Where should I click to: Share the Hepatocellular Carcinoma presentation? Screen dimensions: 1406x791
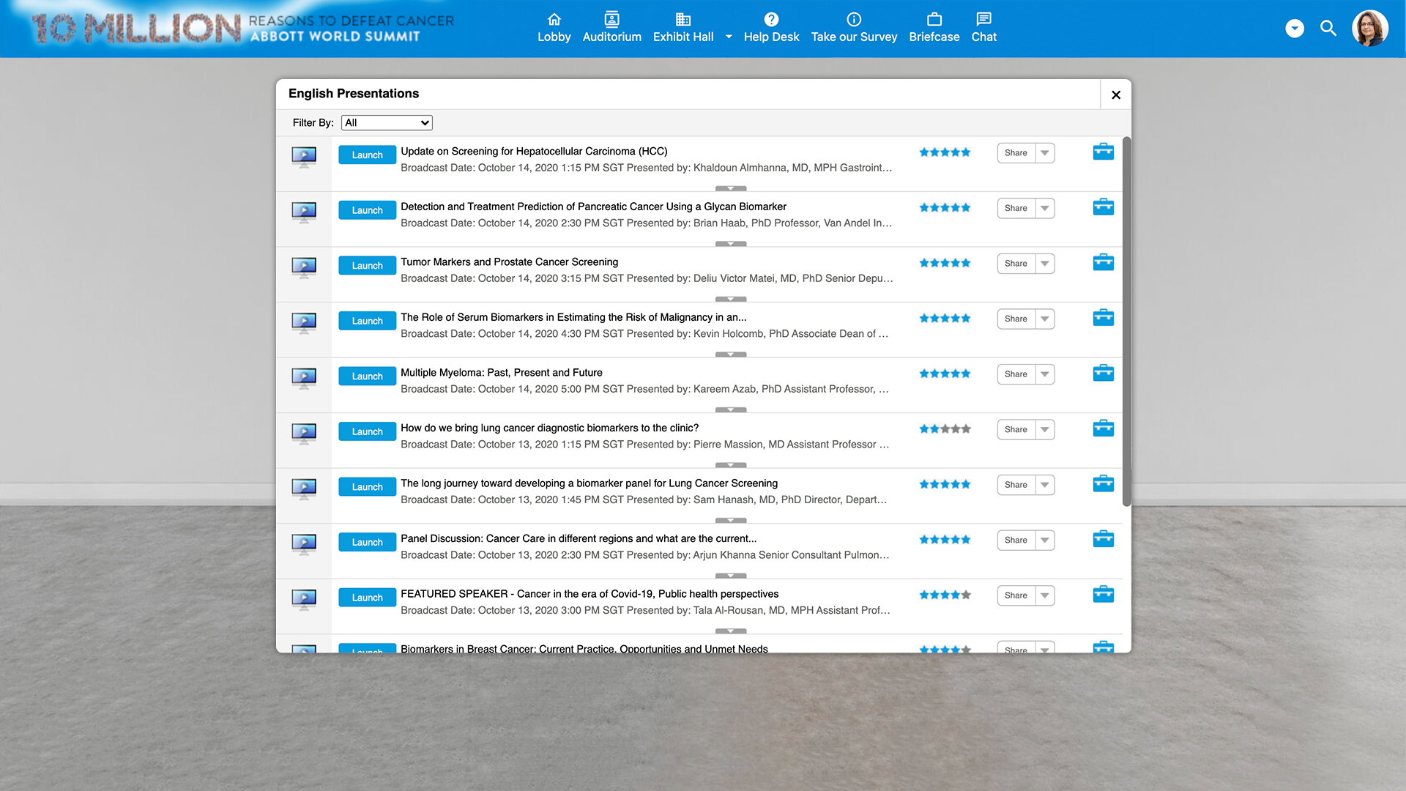pyautogui.click(x=1016, y=152)
